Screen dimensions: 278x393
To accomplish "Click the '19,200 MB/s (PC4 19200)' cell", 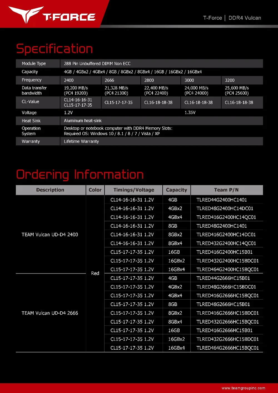I will click(x=76, y=90).
